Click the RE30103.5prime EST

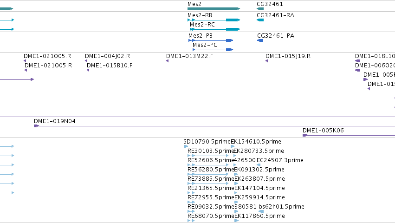click(x=208, y=156)
